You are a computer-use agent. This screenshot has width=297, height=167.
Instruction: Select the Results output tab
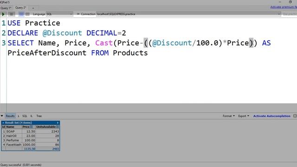coord(10,116)
